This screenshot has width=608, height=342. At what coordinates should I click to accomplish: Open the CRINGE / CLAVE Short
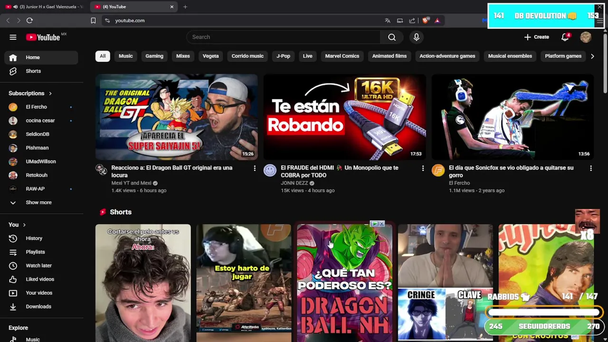[445, 283]
